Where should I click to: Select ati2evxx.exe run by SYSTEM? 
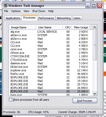pos(50,35)
